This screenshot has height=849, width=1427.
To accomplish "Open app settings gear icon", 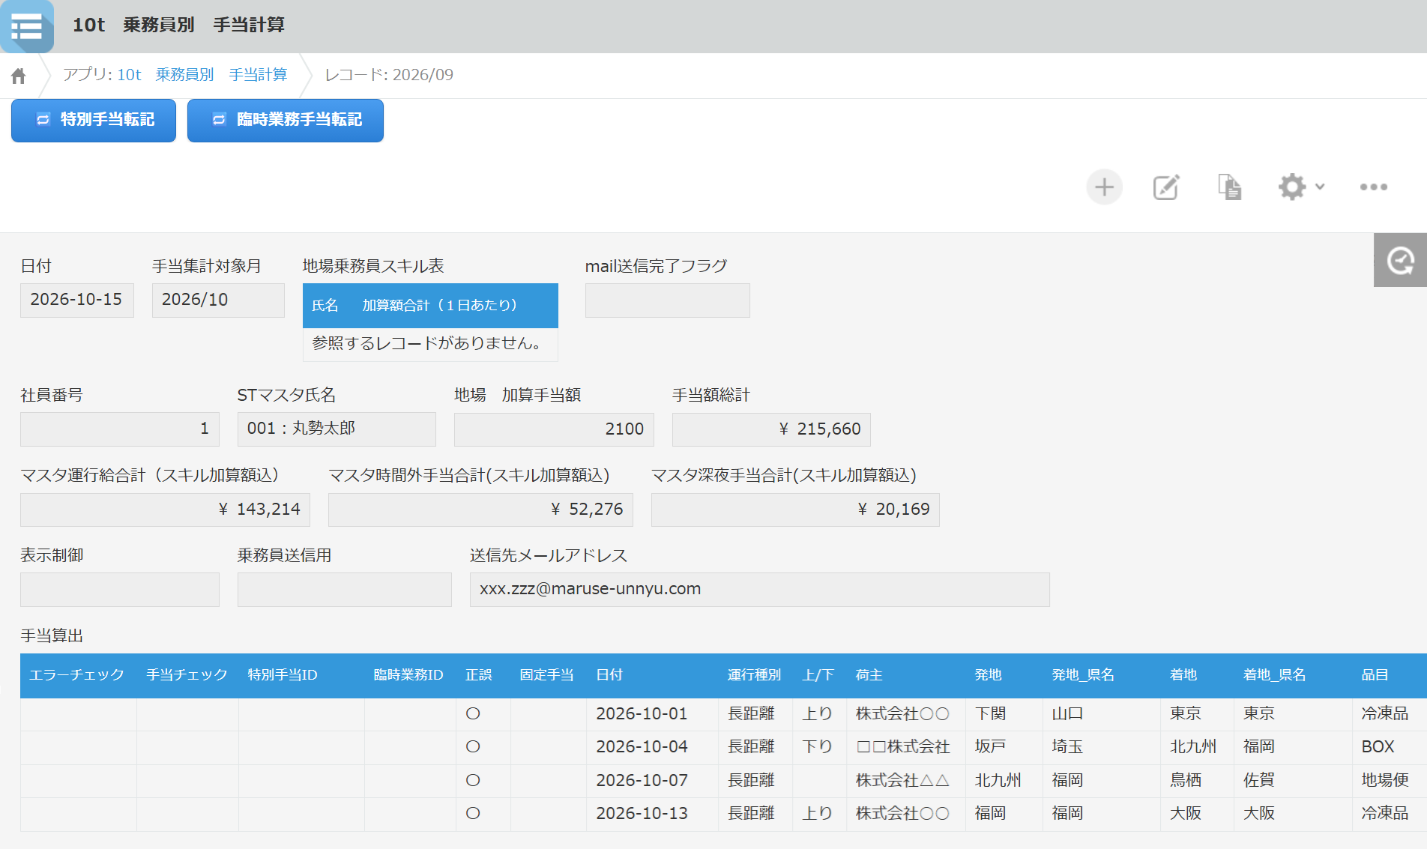I will click(x=1292, y=187).
